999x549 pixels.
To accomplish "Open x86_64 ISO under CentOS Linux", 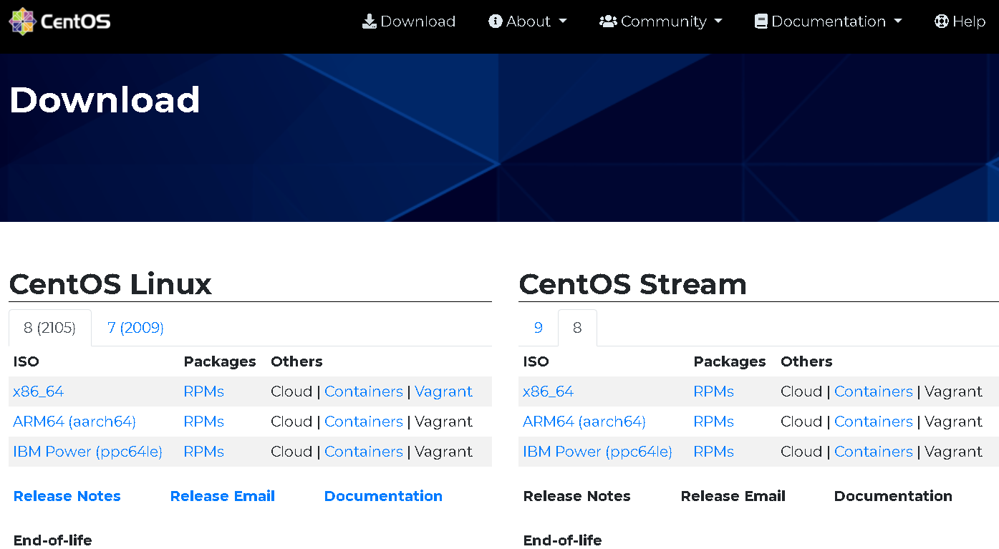I will pos(39,392).
